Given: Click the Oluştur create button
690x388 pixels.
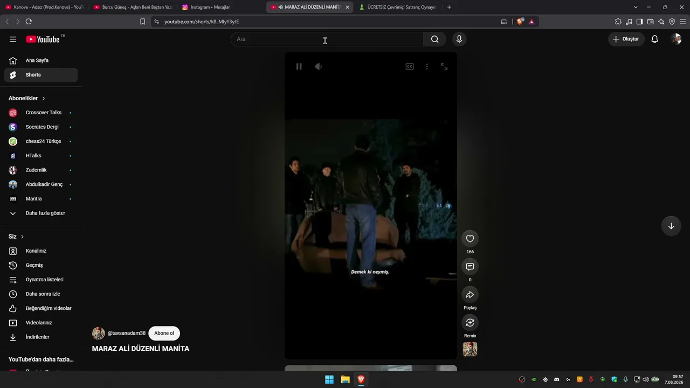Looking at the screenshot, I should [x=626, y=39].
